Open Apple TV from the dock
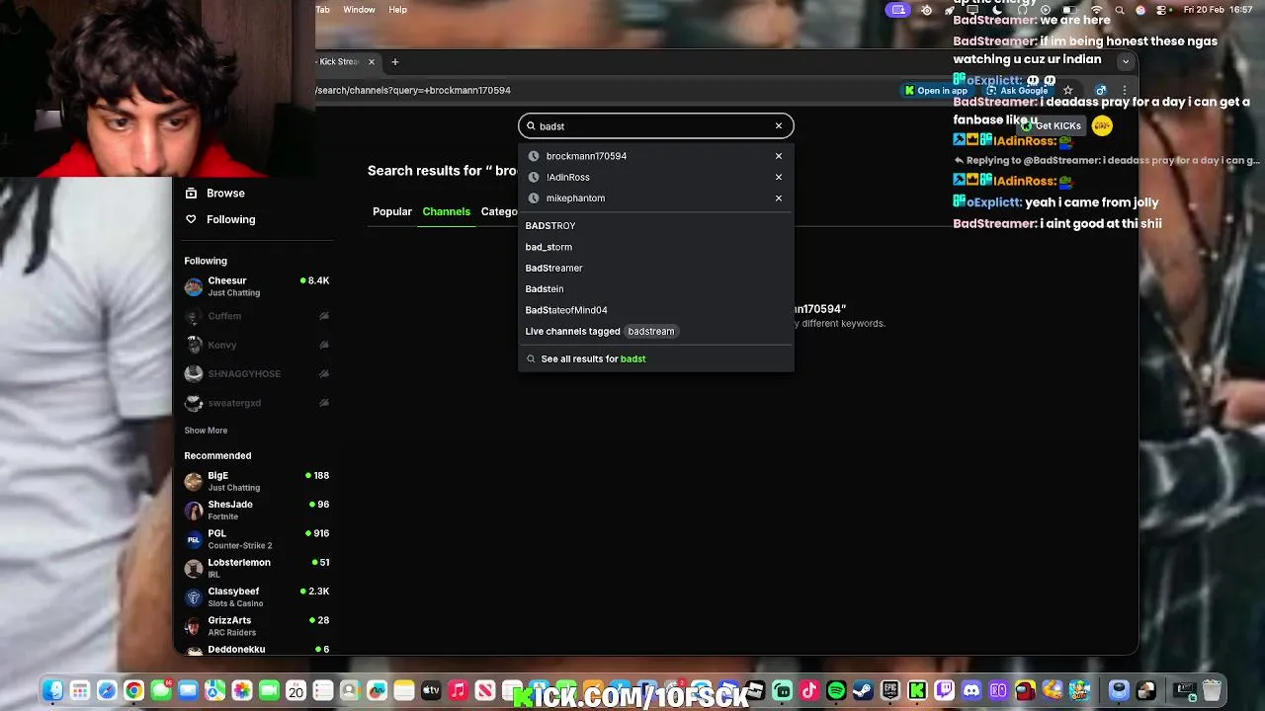This screenshot has width=1265, height=711. tap(431, 690)
